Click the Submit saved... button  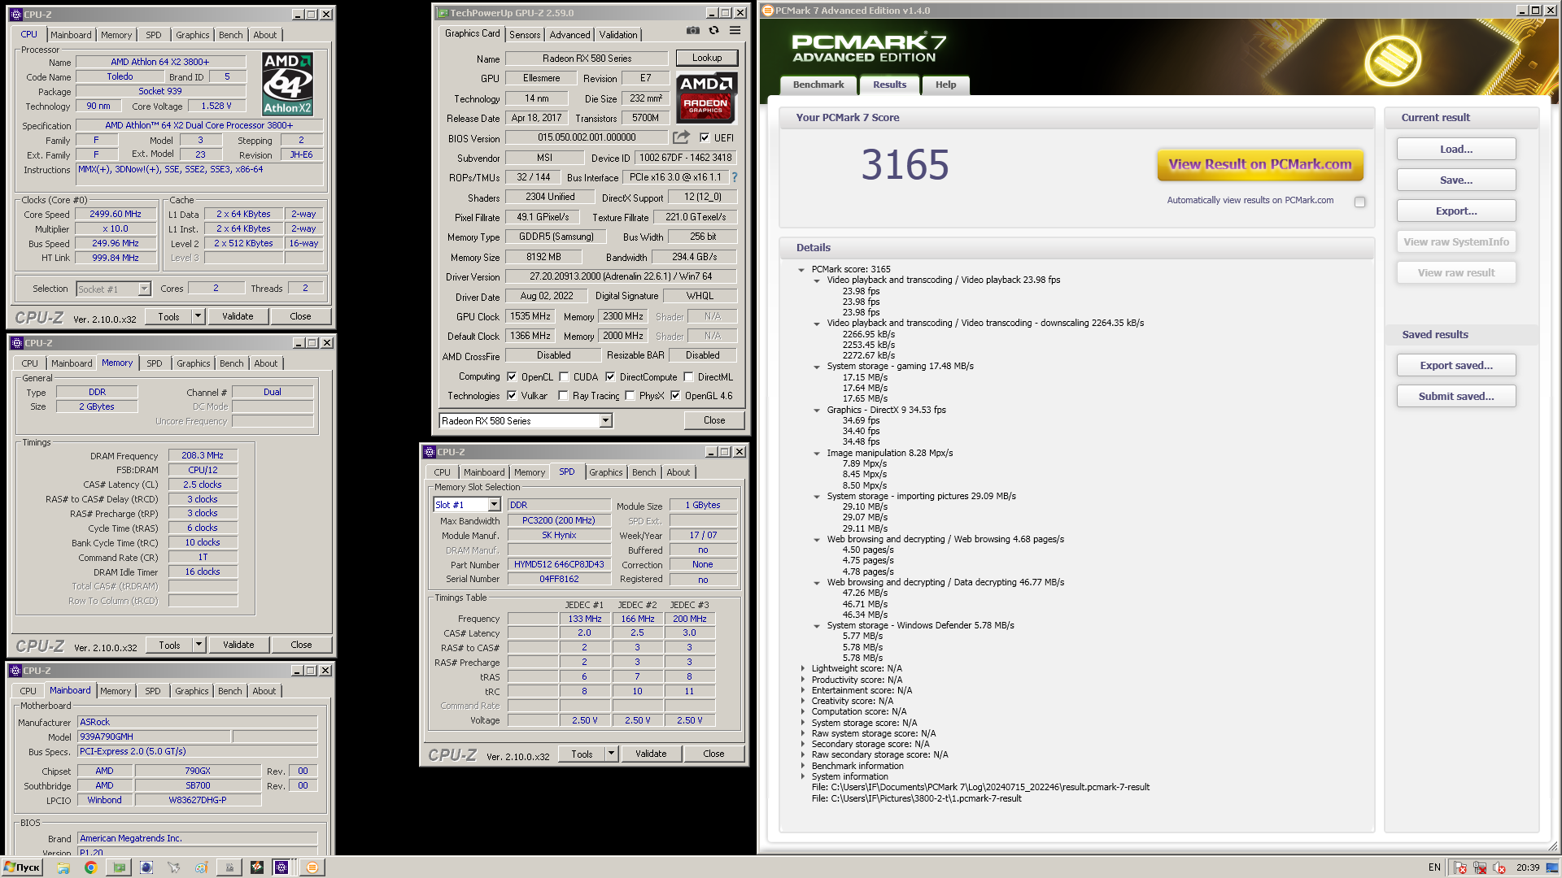pyautogui.click(x=1456, y=396)
